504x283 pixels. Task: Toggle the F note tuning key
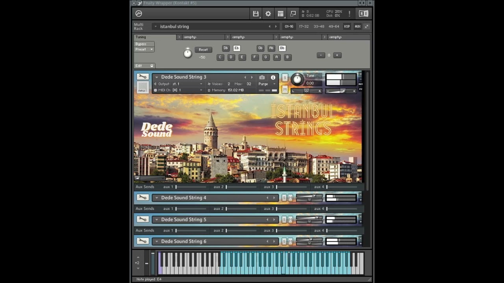click(x=255, y=57)
